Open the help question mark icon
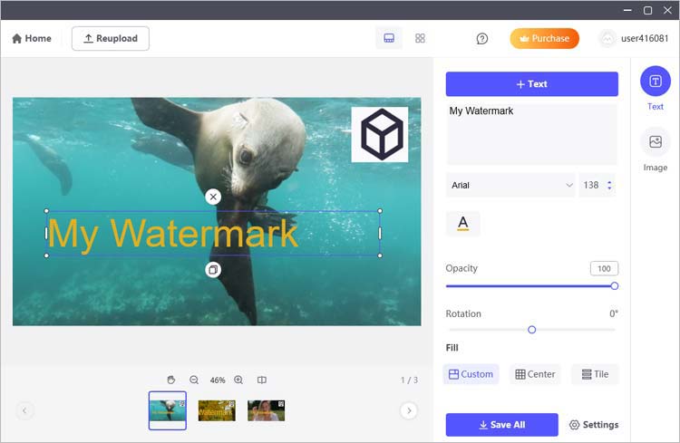The image size is (680, 443). point(481,39)
